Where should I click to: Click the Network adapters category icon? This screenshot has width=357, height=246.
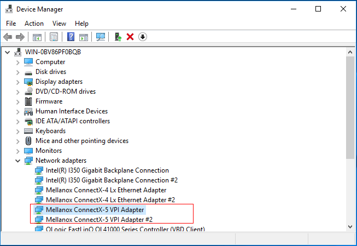click(28, 161)
